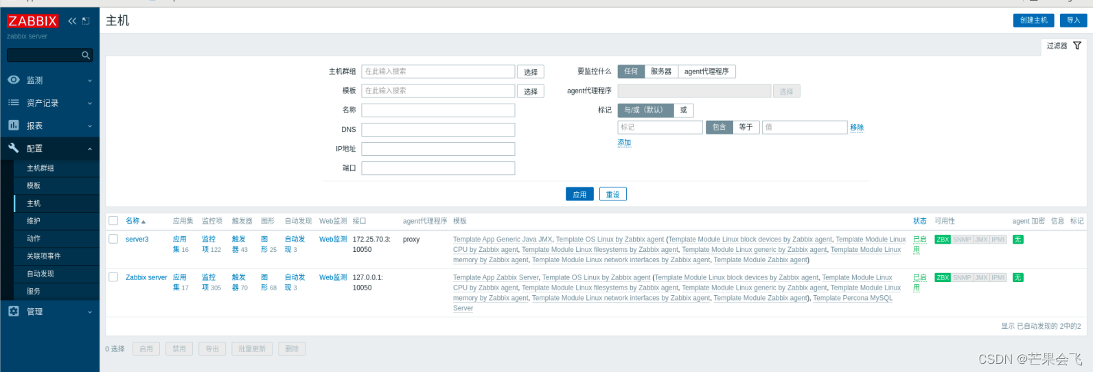1093x372 pixels.
Task: Focus the 名称 filter field
Action: [x=438, y=111]
